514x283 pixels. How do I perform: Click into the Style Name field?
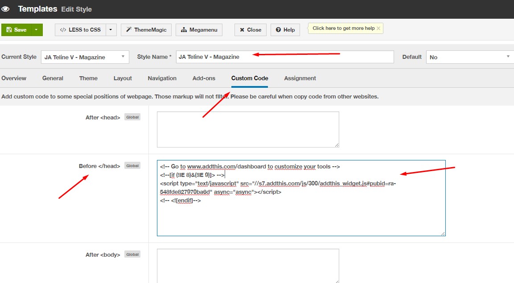pos(284,57)
